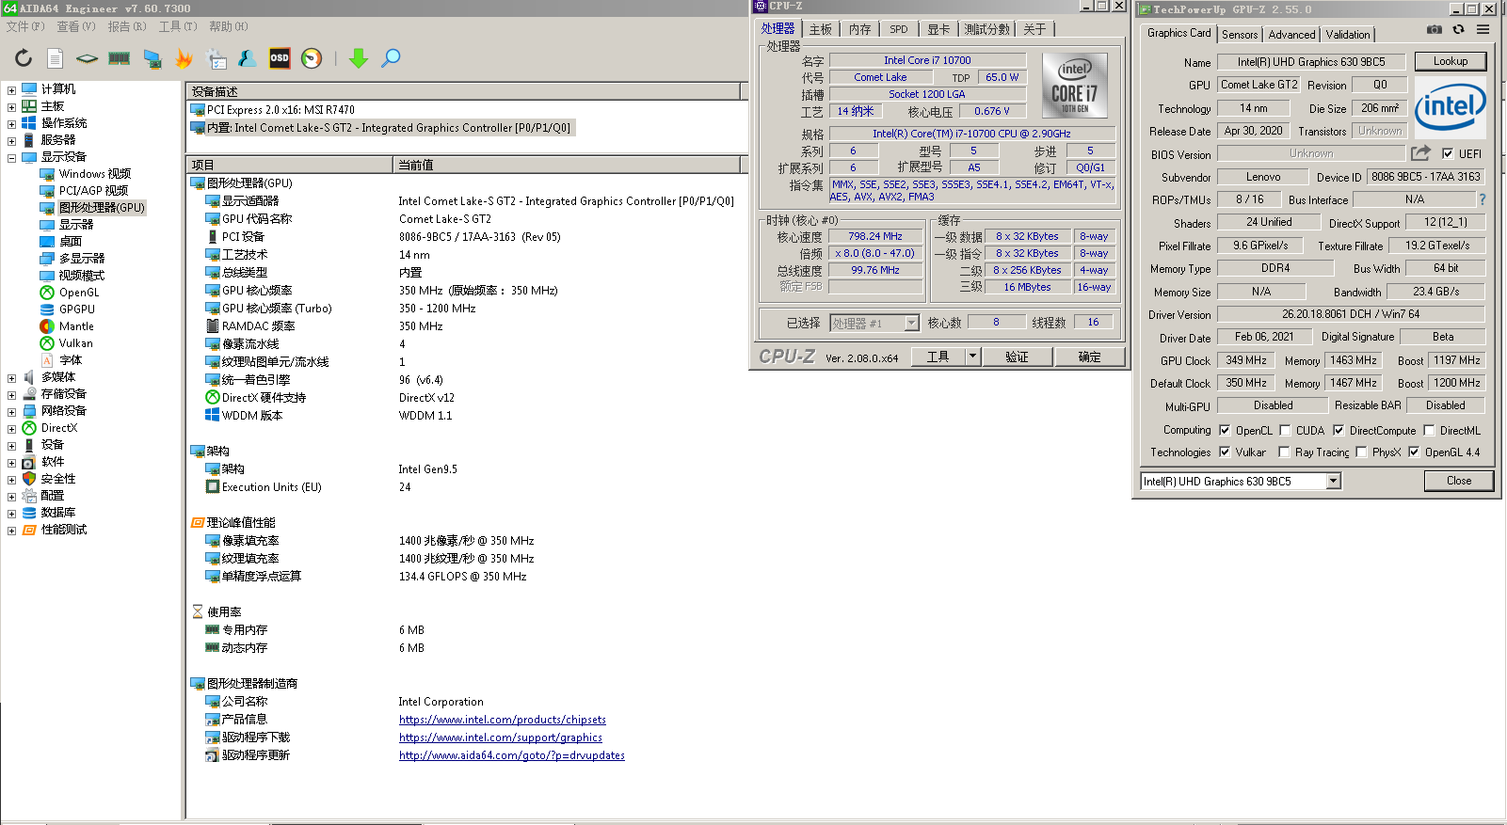The width and height of the screenshot is (1507, 825).
Task: Select the GPGPU tree item
Action: click(76, 309)
